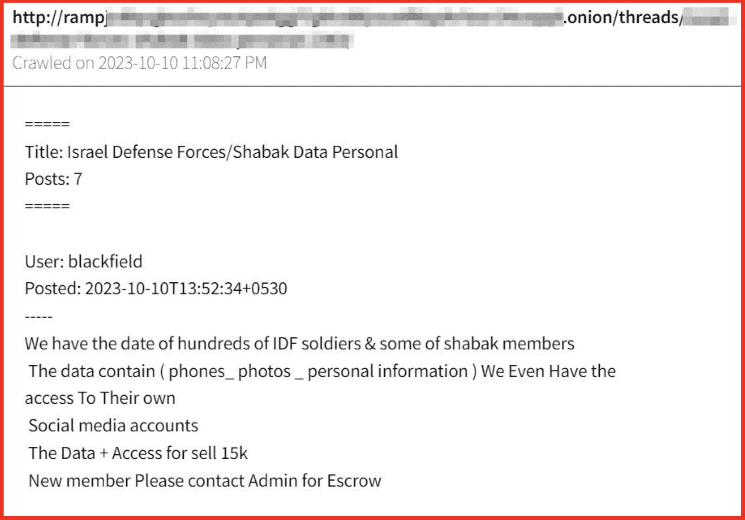This screenshot has width=745, height=520.
Task: Click the second equals-sign separator below Posts
Action: pos(47,206)
